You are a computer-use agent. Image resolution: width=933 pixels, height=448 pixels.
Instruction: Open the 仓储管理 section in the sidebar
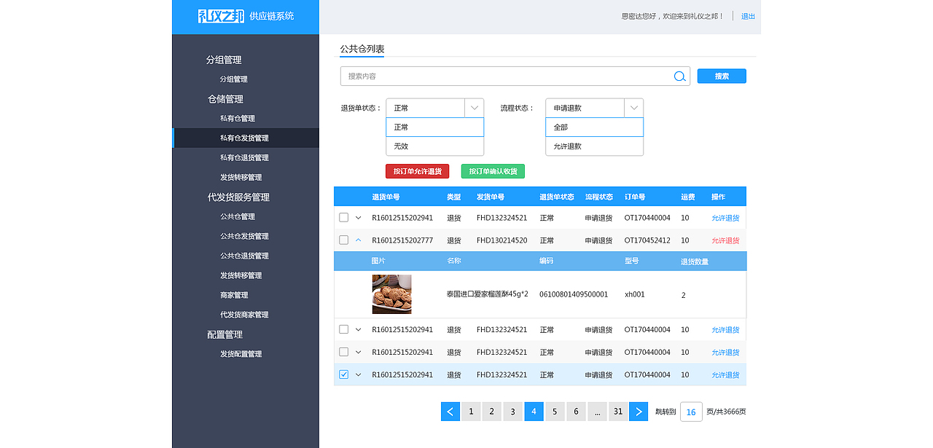tap(225, 99)
